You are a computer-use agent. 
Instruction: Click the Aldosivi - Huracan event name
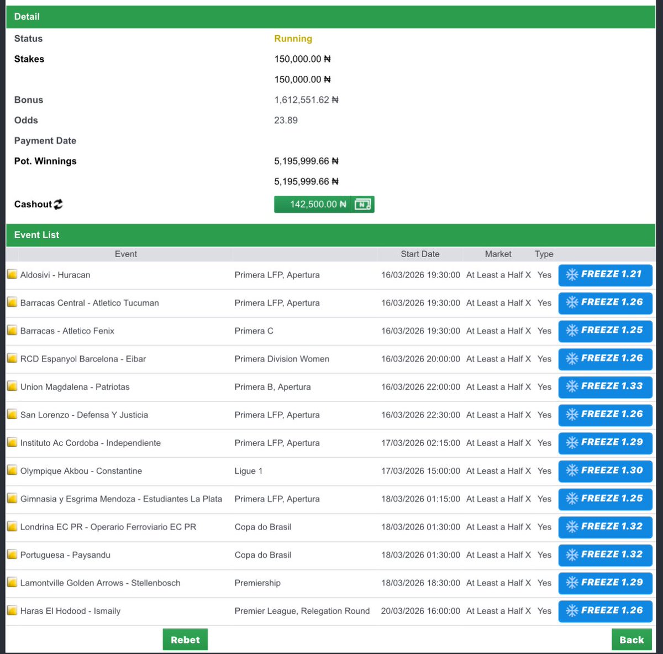tap(55, 275)
